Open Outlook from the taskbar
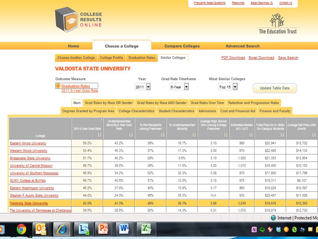Viewport: 318px width, 239px height. [41, 229]
